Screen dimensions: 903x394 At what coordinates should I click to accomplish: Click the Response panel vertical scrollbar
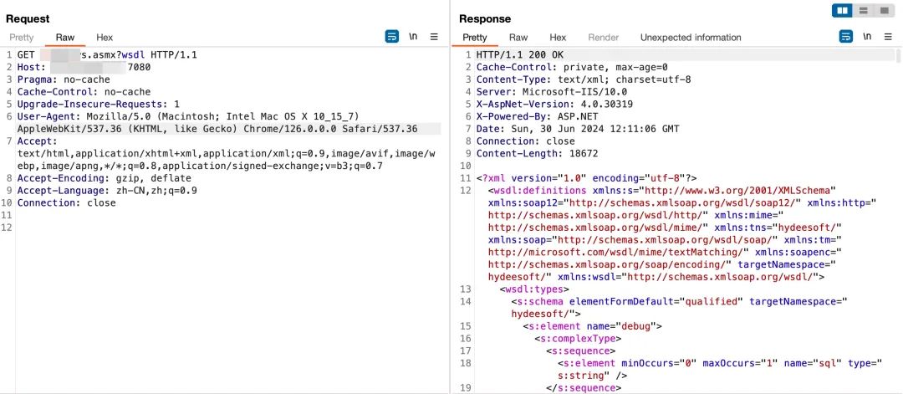pyautogui.click(x=897, y=55)
